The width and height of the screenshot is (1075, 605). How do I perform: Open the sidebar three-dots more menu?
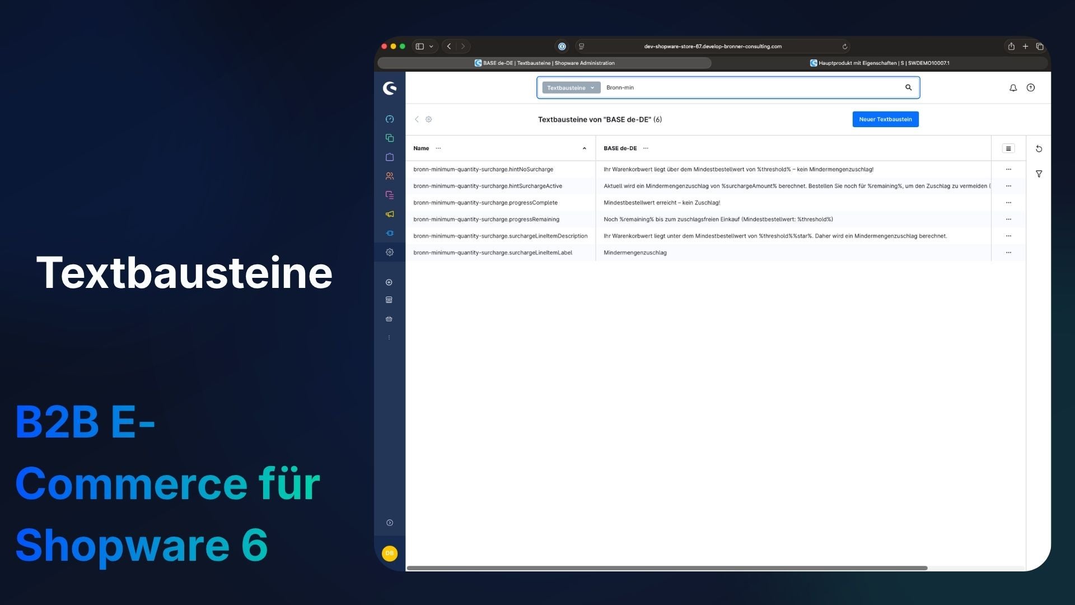(x=389, y=337)
